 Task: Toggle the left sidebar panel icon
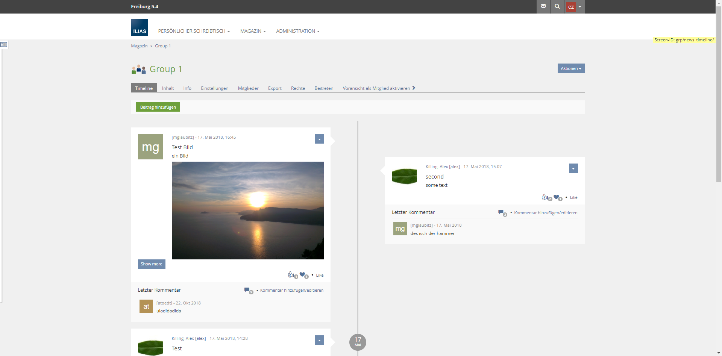pyautogui.click(x=4, y=45)
